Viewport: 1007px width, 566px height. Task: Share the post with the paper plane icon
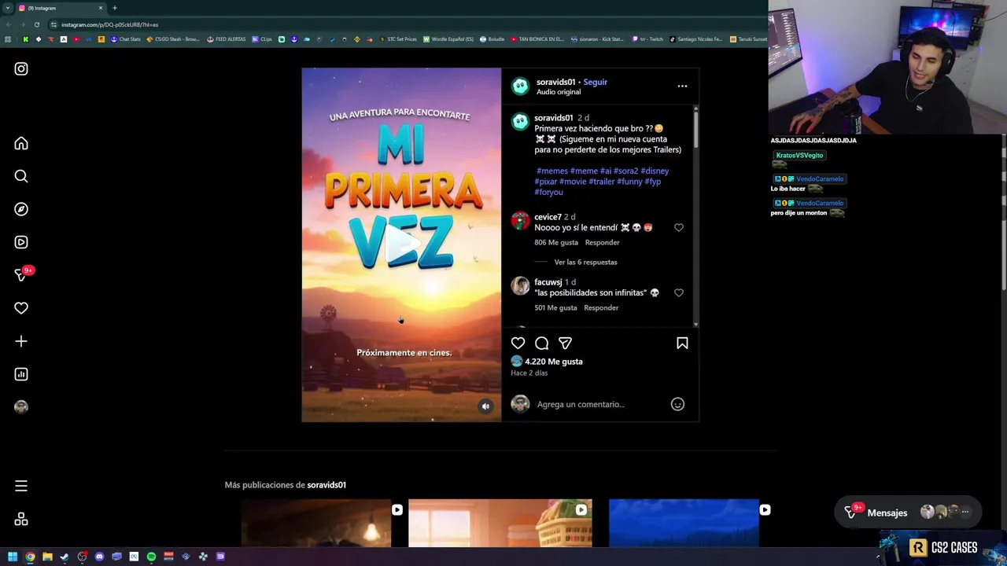565,343
